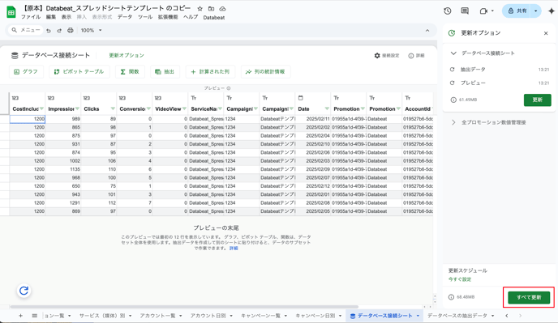Expand the 全プロモーション数値管理表 section
The width and height of the screenshot is (558, 323).
click(x=453, y=122)
